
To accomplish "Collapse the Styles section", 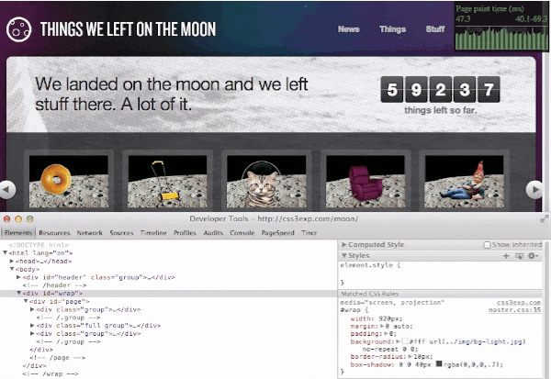I will [344, 255].
